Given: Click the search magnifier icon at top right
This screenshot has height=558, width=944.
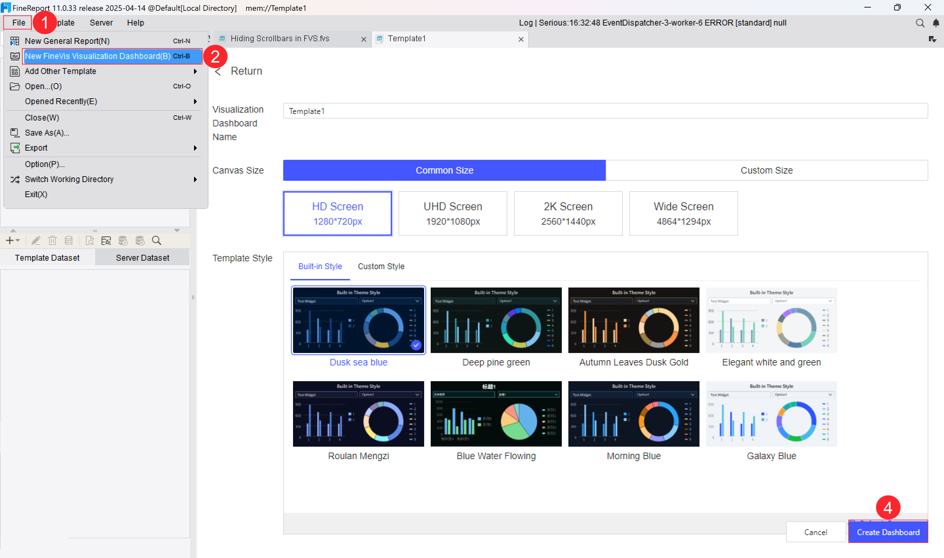Looking at the screenshot, I should tap(919, 23).
